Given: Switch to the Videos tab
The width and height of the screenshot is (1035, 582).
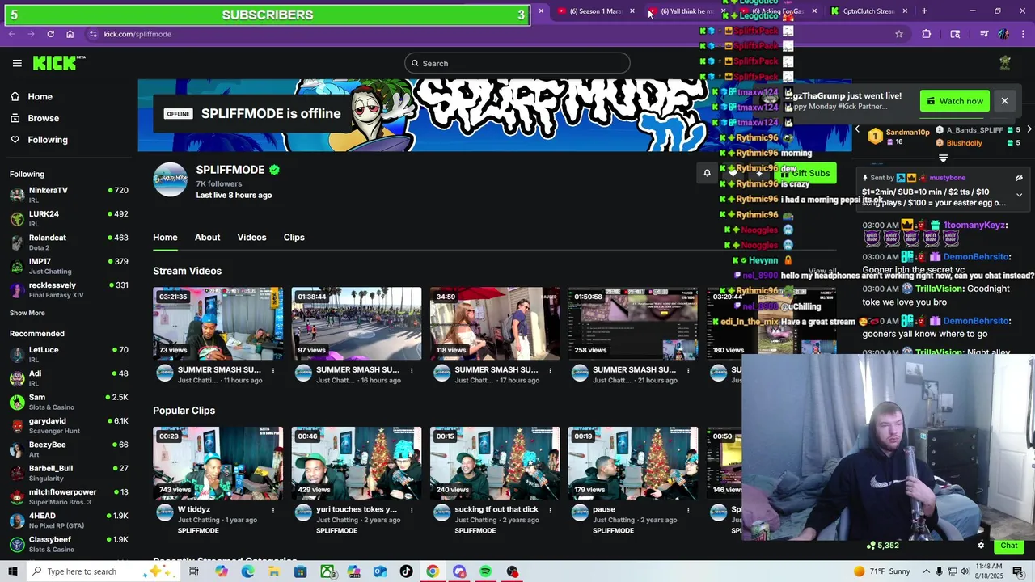Looking at the screenshot, I should pyautogui.click(x=251, y=237).
